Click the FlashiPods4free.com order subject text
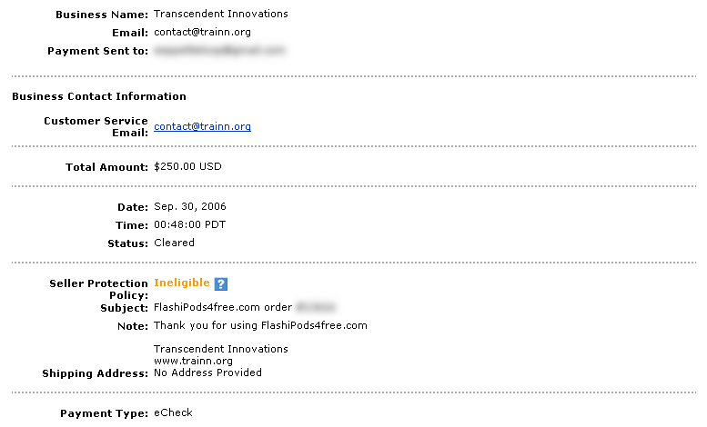This screenshot has height=427, width=707. tap(223, 307)
